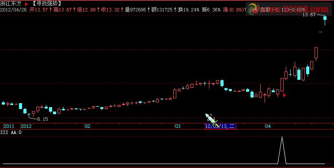
Task: Click the white signal spike in indicator panel
Action: [x=282, y=150]
